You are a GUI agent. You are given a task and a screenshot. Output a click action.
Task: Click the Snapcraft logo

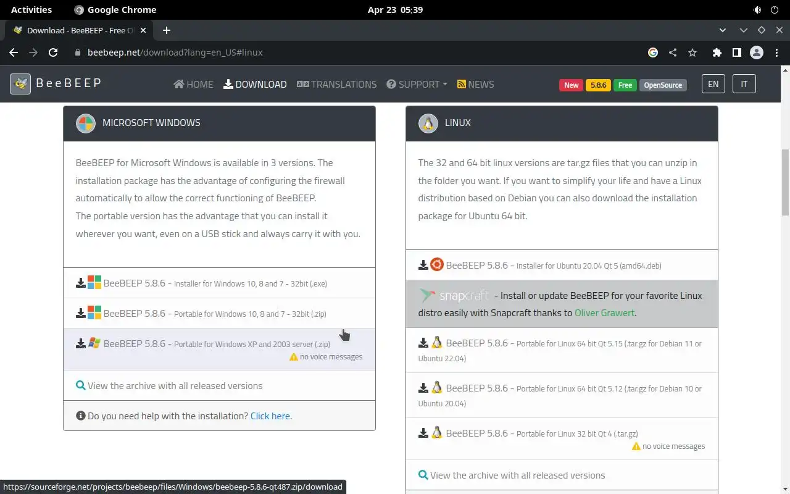[454, 295]
